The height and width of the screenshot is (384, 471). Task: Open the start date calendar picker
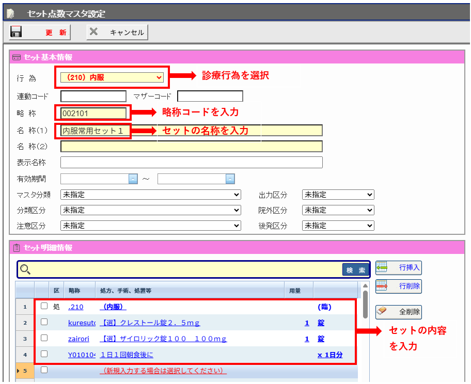click(x=133, y=179)
